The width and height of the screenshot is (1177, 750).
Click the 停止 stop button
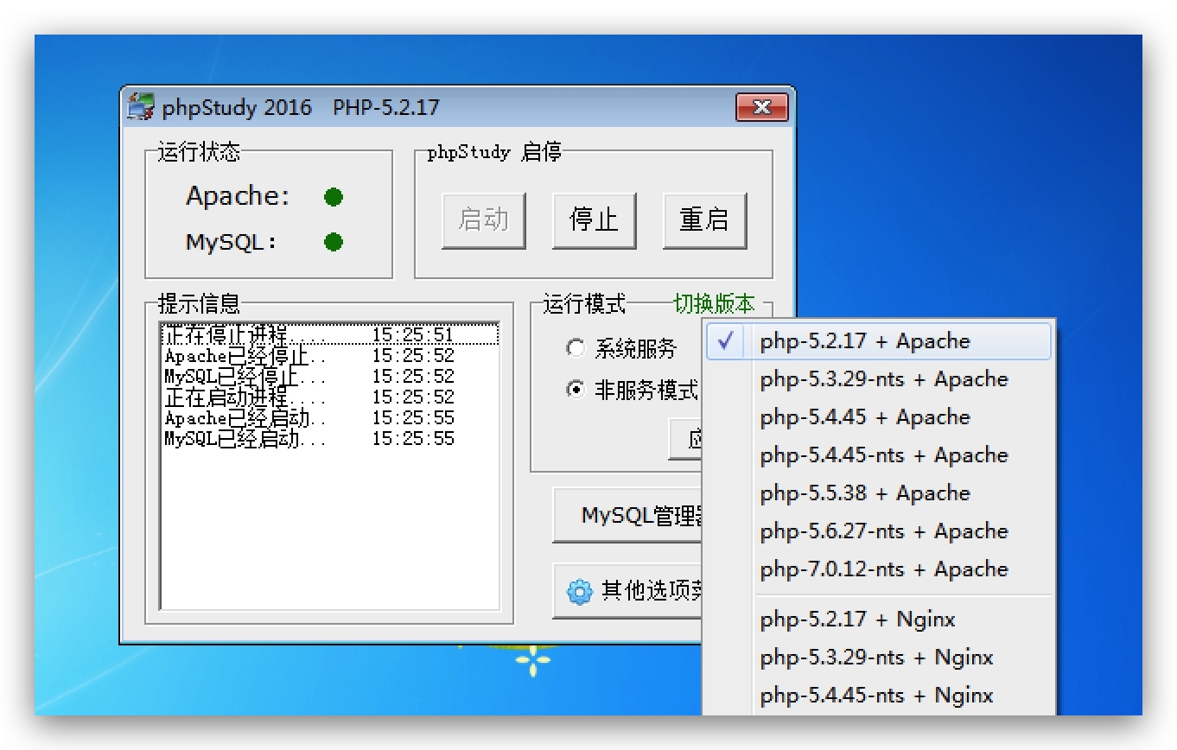click(594, 220)
